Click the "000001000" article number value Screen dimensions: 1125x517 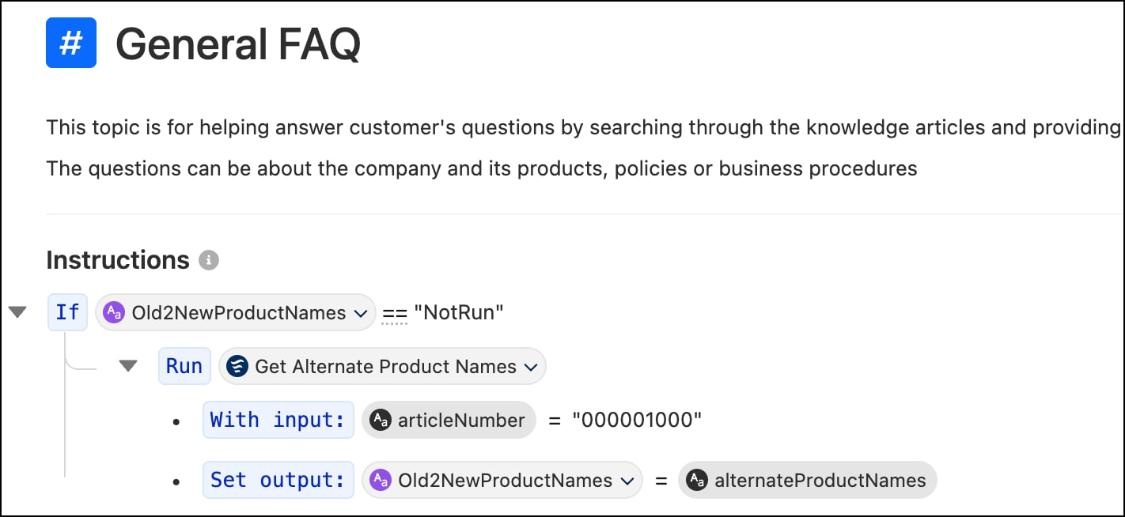pos(637,421)
